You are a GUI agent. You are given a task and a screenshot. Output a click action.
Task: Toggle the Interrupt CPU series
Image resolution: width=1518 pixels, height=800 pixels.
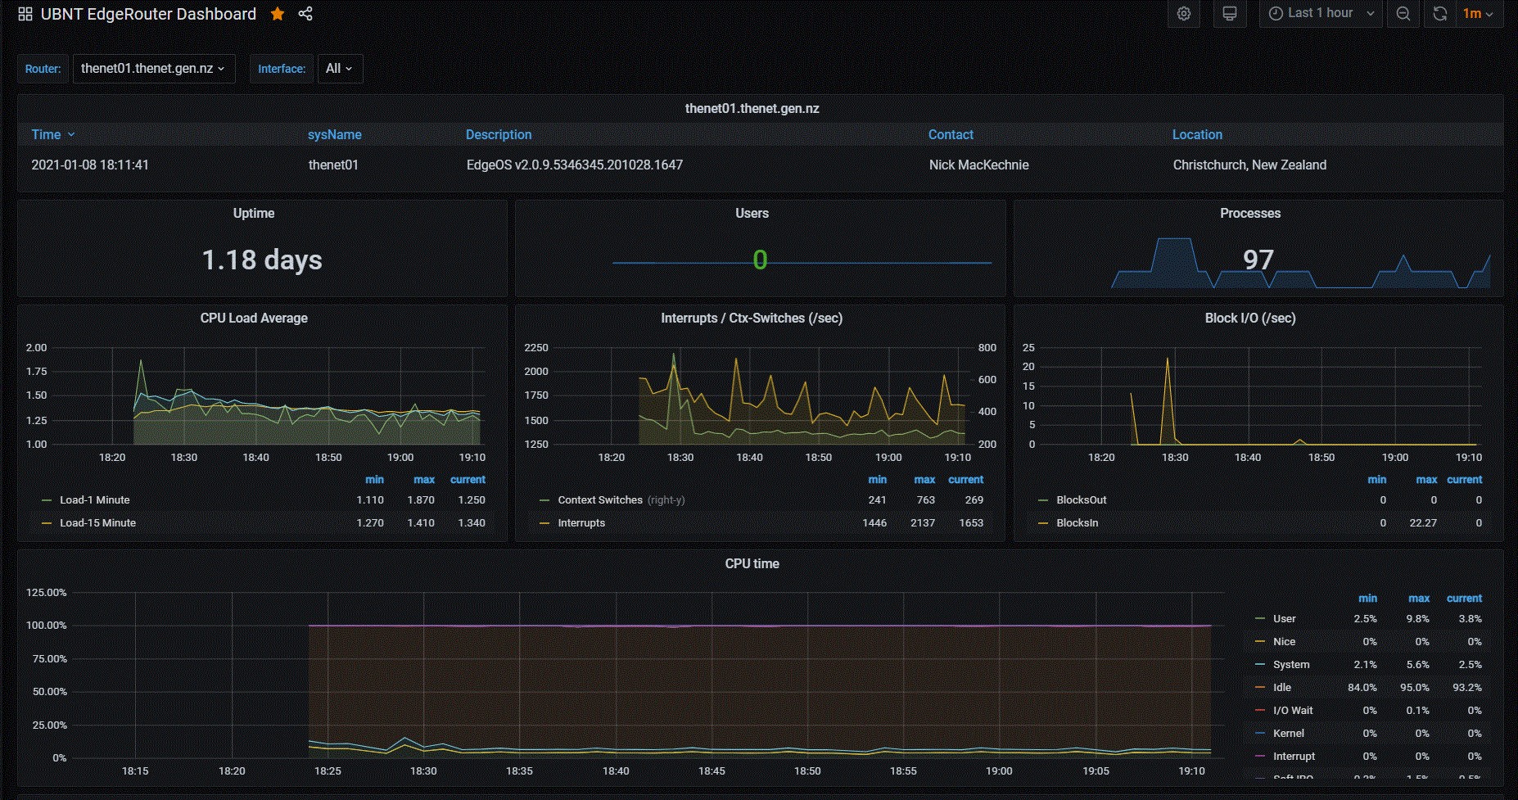click(1294, 757)
